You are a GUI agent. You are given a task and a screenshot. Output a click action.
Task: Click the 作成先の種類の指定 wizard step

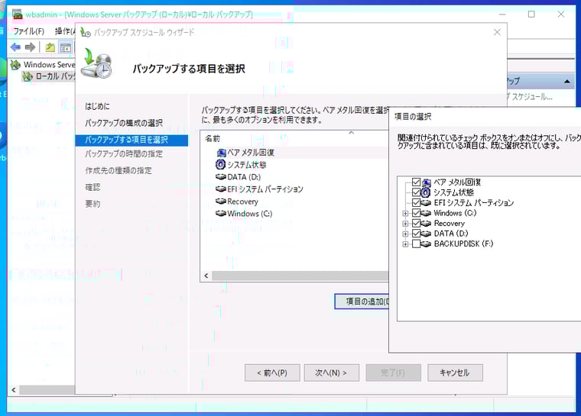click(118, 171)
